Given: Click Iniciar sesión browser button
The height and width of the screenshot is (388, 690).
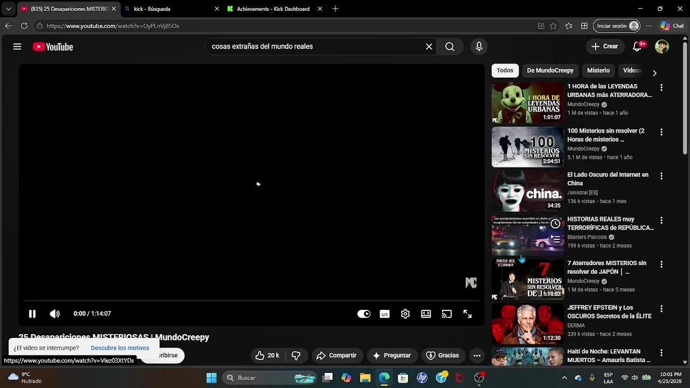Looking at the screenshot, I should (x=617, y=26).
